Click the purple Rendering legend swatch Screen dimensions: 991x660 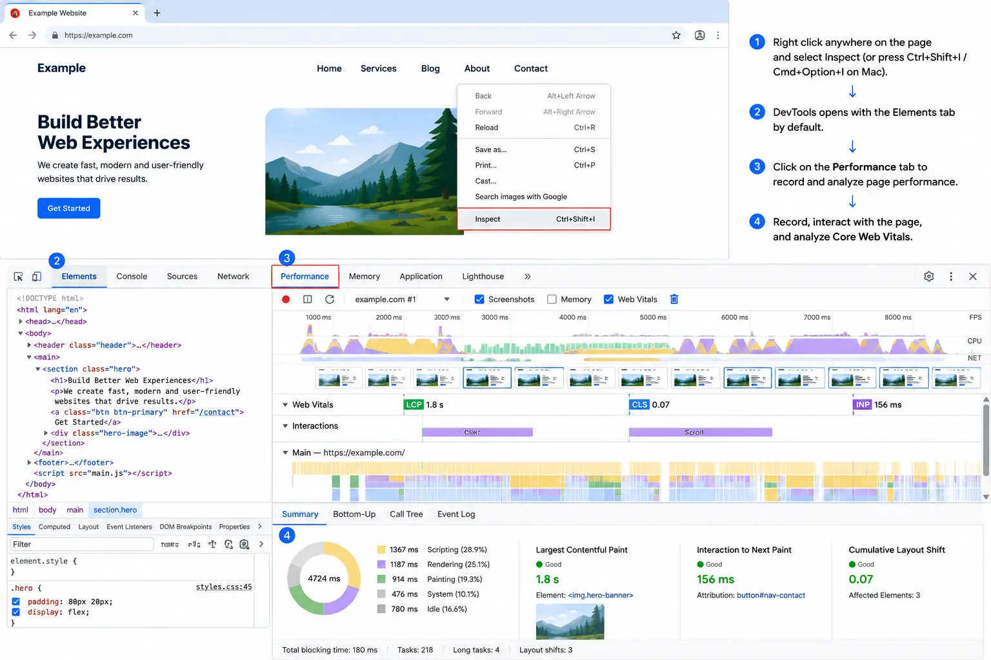point(381,565)
